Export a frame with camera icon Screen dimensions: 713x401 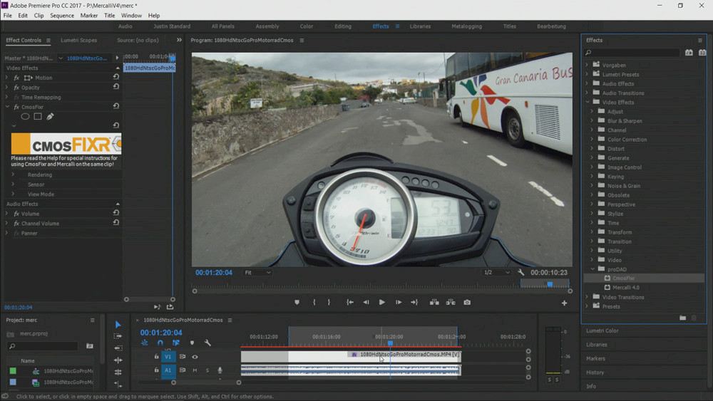click(467, 302)
